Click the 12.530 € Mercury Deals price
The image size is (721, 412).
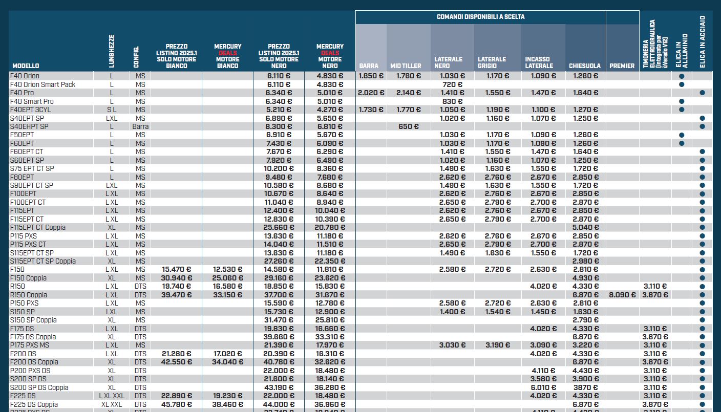pyautogui.click(x=228, y=269)
